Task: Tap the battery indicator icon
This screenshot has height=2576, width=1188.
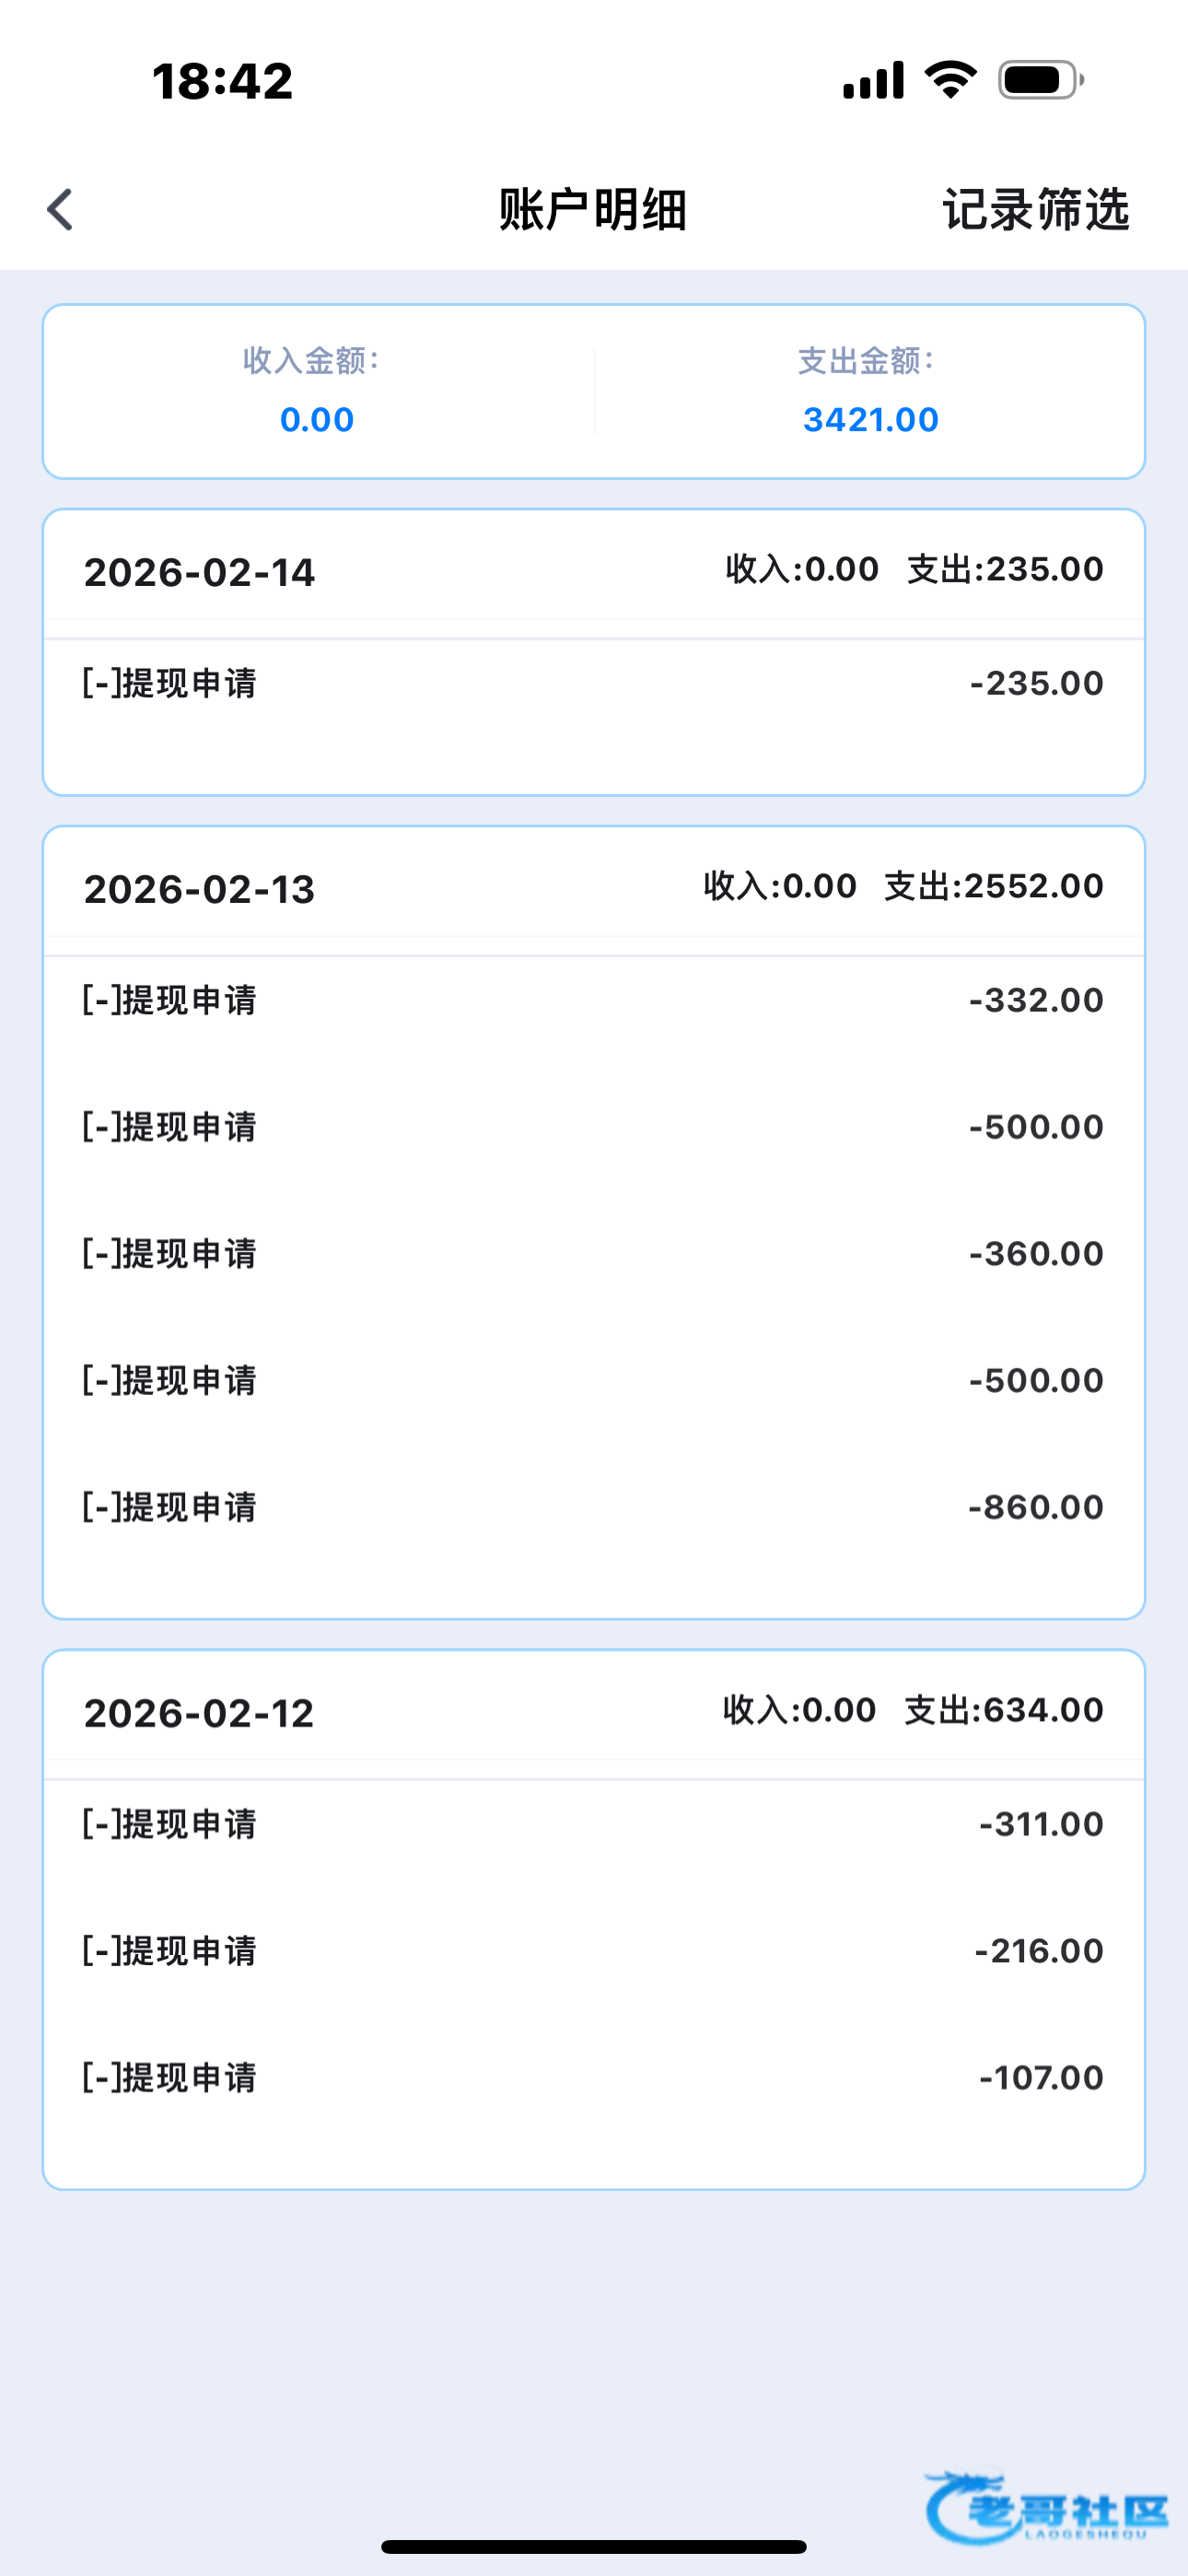Action: (x=1040, y=80)
